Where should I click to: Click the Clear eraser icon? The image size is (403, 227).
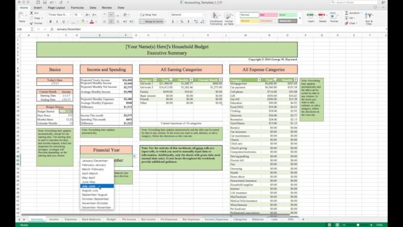point(347,23)
